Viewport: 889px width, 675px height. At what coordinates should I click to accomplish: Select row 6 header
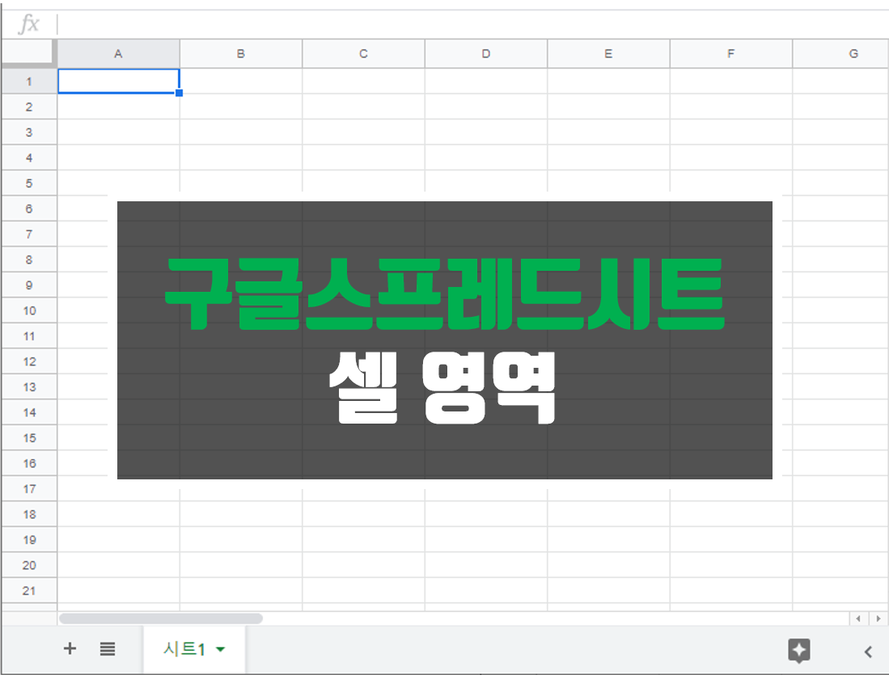(x=29, y=209)
